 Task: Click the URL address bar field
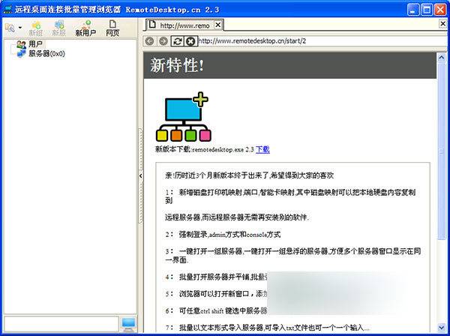click(x=322, y=41)
